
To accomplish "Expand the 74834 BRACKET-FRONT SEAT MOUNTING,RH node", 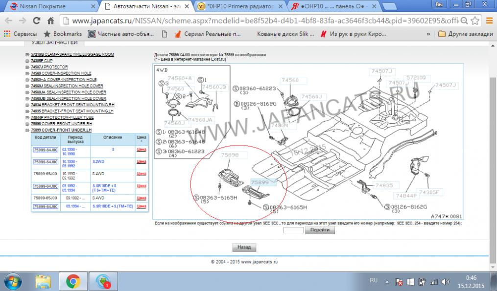I will 27,105.
